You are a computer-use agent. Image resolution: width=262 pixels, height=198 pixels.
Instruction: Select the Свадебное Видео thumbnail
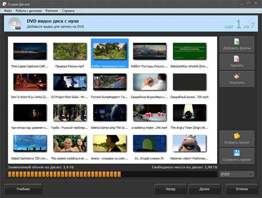tap(149, 82)
